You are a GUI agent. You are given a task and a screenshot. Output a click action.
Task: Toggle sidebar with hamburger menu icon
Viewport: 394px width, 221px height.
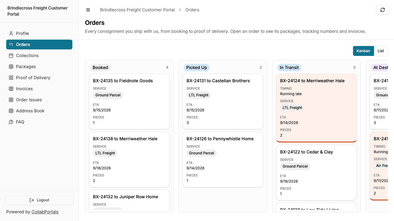(x=88, y=10)
